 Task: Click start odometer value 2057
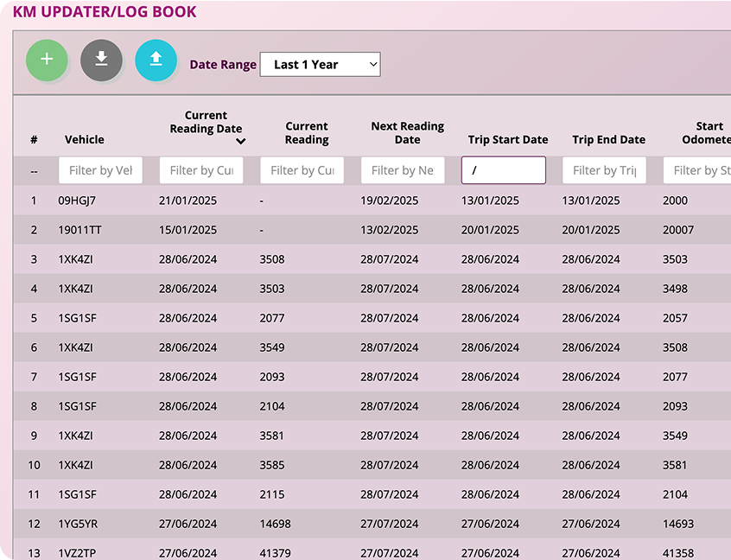675,318
